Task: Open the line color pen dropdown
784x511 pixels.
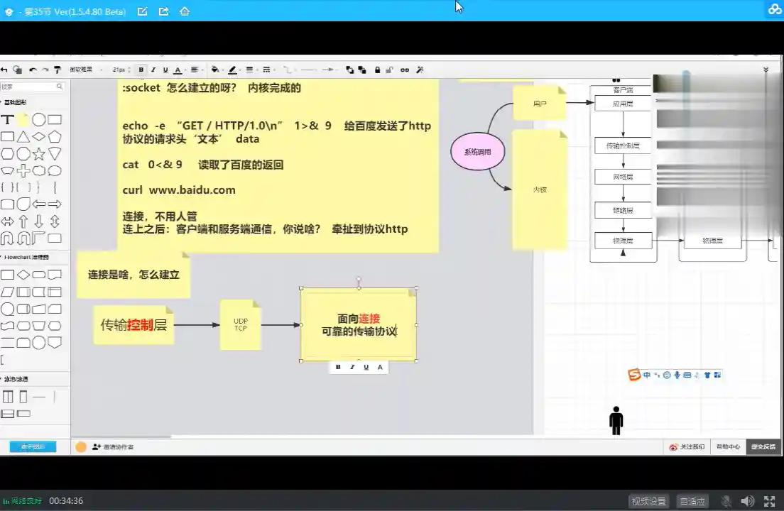Action: 234,70
